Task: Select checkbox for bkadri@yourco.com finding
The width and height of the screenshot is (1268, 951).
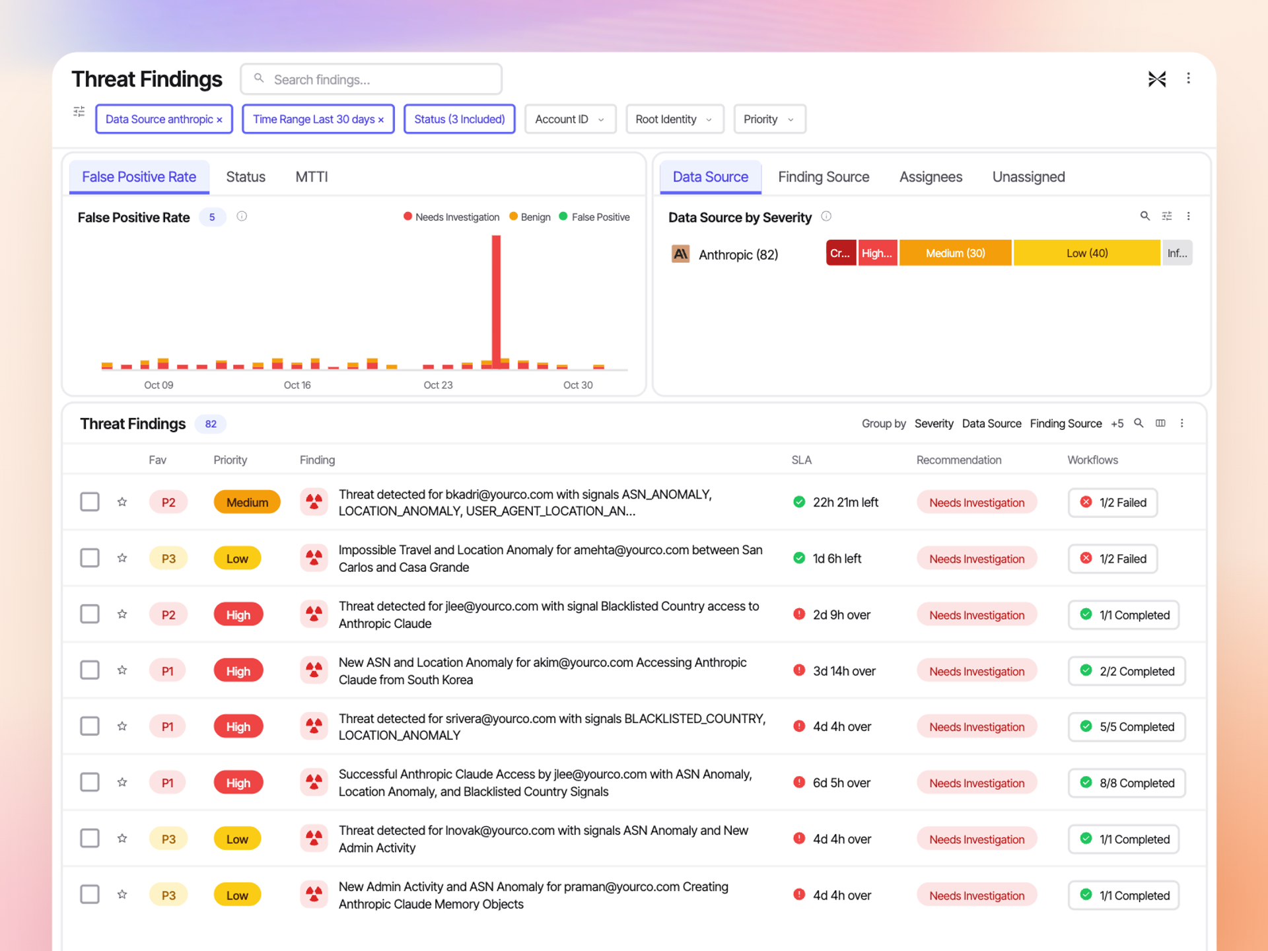Action: click(90, 502)
